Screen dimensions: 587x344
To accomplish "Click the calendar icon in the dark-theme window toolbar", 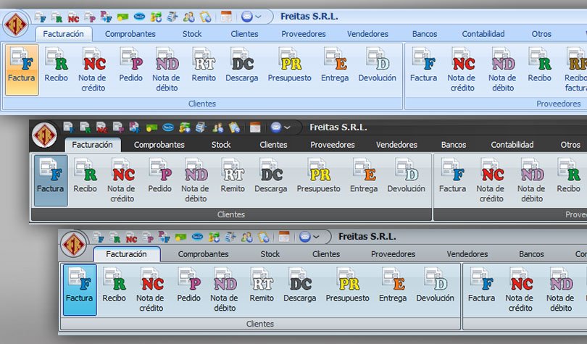I will [x=255, y=127].
